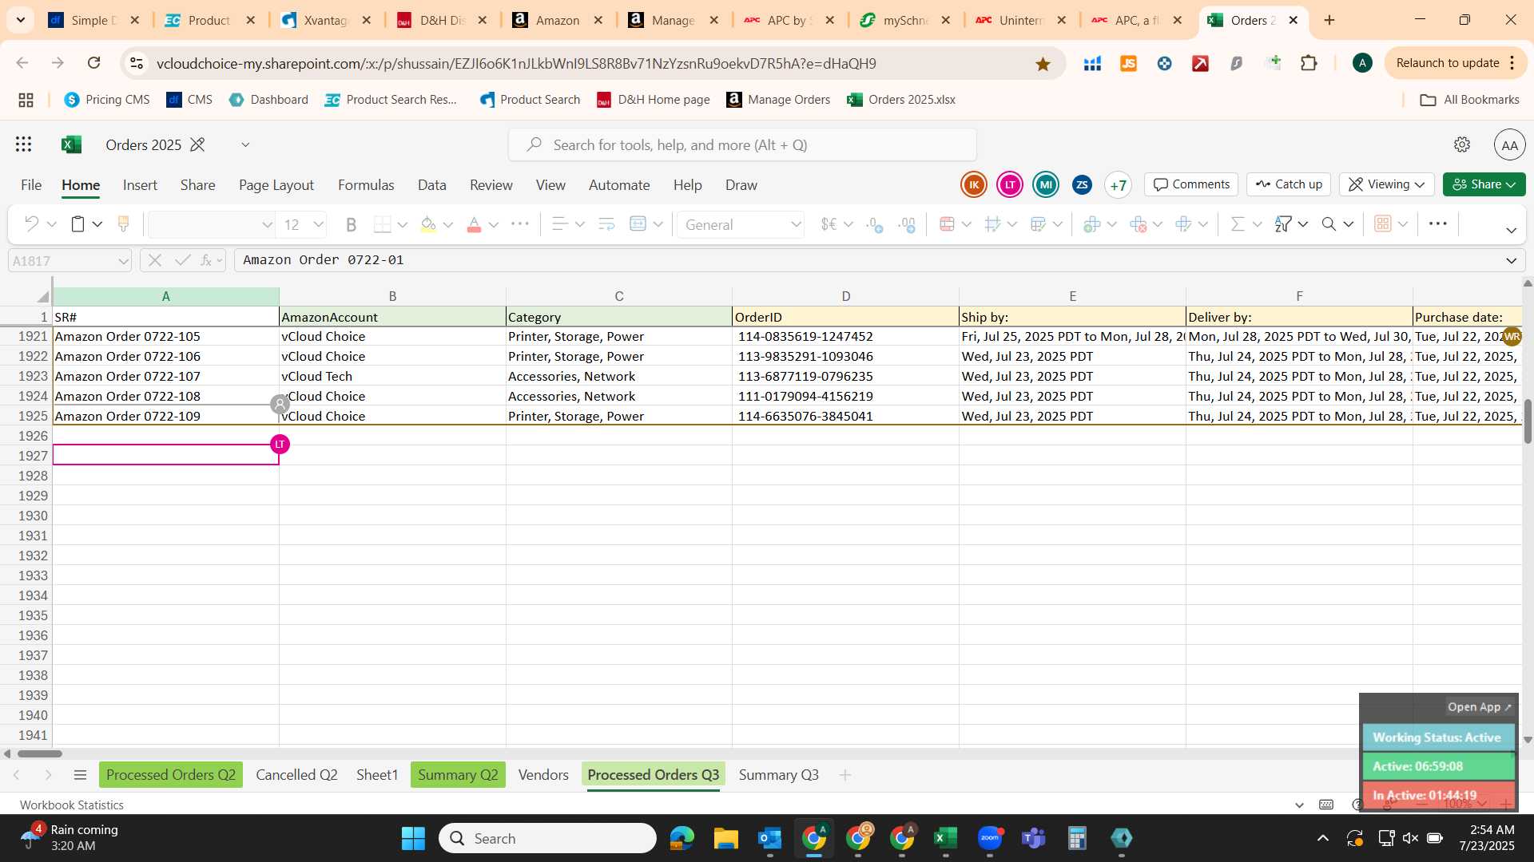Open the Data tab

pyautogui.click(x=431, y=185)
